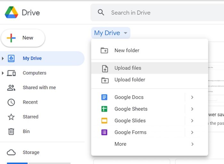Expand the Google Slides submenu arrow

[192, 121]
